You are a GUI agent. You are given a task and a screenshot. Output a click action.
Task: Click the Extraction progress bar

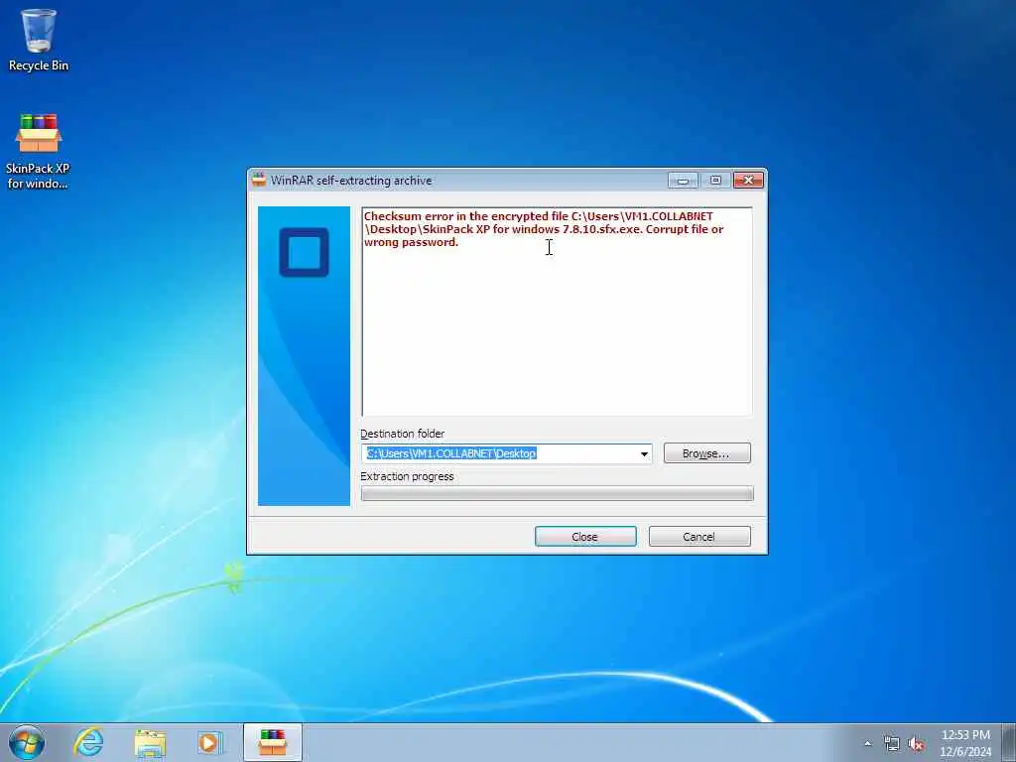pyautogui.click(x=558, y=494)
